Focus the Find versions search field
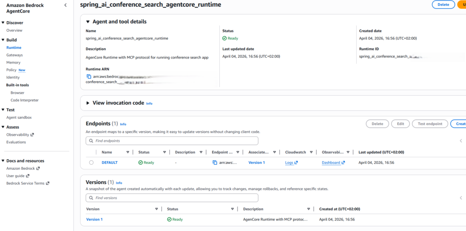Viewport: 466px width, 231px height. [x=172, y=198]
